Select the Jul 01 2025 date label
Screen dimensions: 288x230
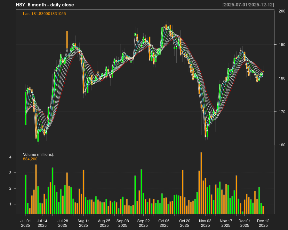(x=26, y=223)
